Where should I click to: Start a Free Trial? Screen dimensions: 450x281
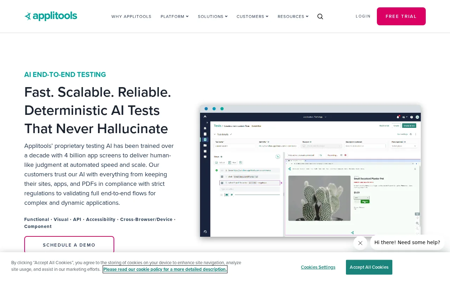point(401,16)
